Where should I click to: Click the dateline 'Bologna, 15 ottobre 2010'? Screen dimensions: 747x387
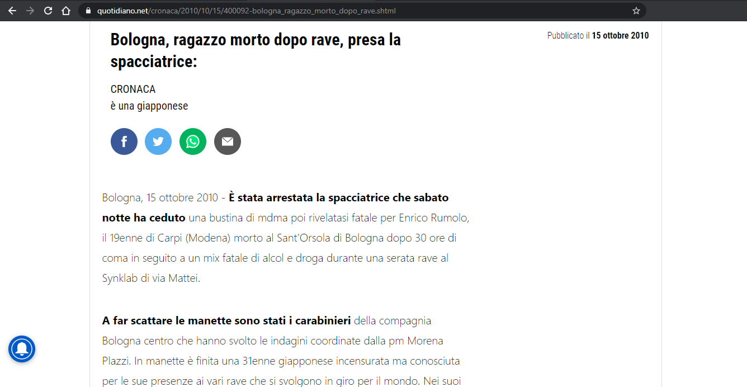[160, 198]
